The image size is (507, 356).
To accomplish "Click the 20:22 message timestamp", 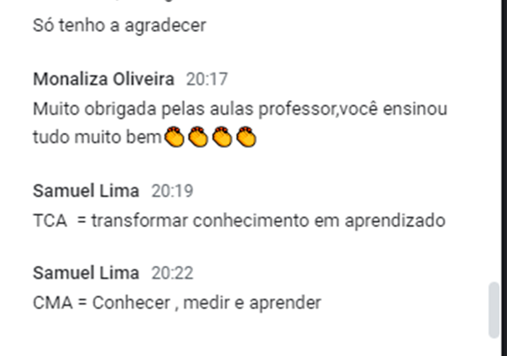I will coord(172,273).
